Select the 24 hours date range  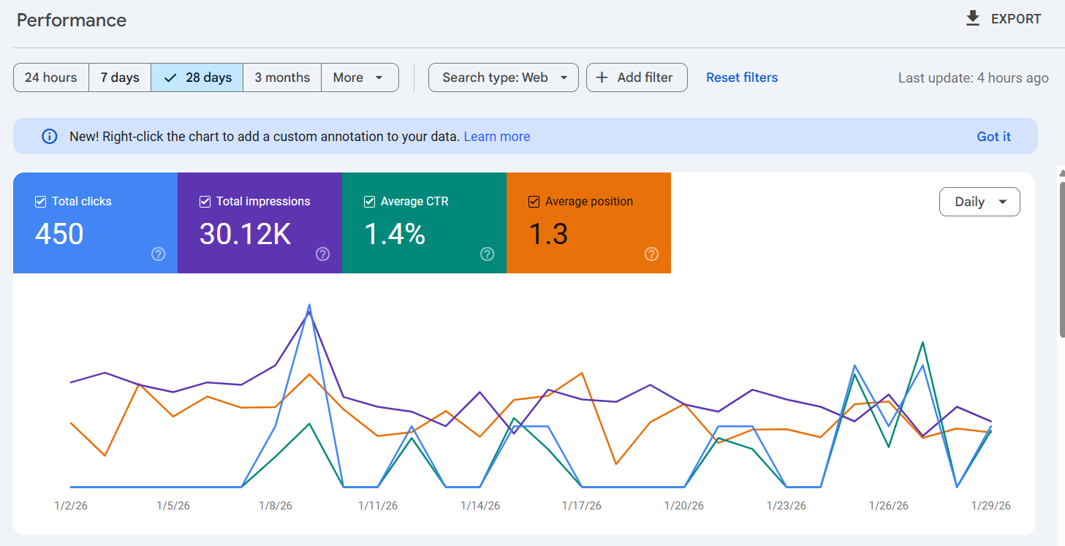pyautogui.click(x=51, y=77)
